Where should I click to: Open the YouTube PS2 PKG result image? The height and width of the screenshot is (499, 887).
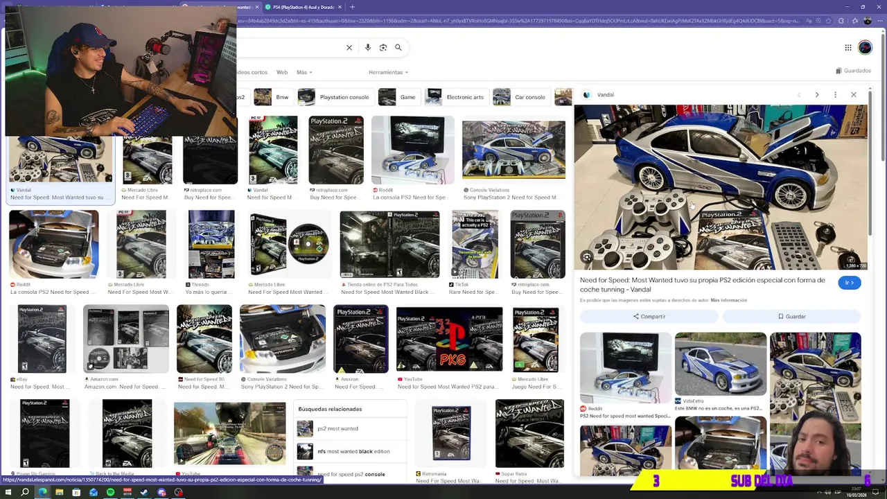coord(449,339)
